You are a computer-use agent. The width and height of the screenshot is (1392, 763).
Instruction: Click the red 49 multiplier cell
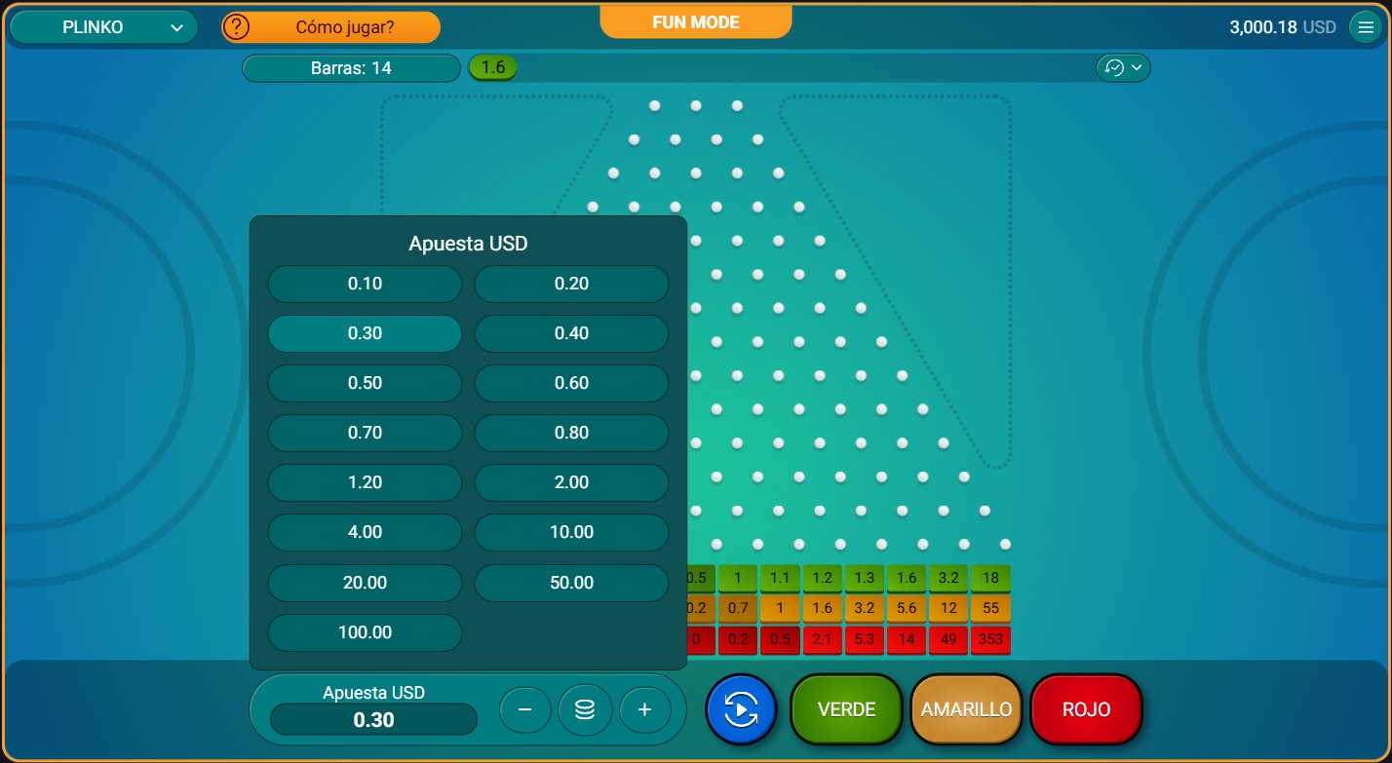[x=948, y=639]
